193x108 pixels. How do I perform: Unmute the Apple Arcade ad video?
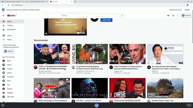point(46,33)
